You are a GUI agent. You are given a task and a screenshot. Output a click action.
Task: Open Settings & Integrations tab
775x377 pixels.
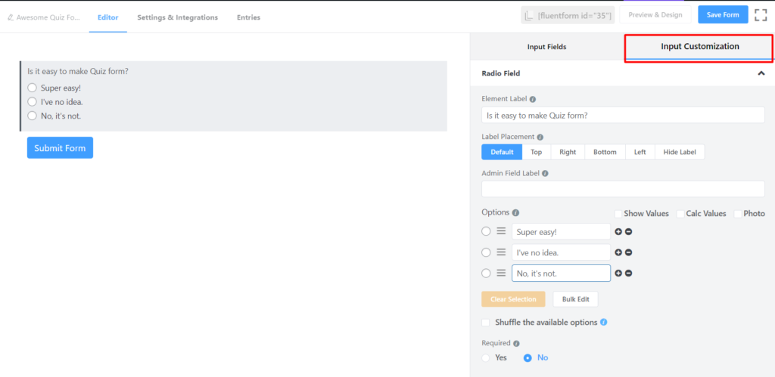pos(177,17)
